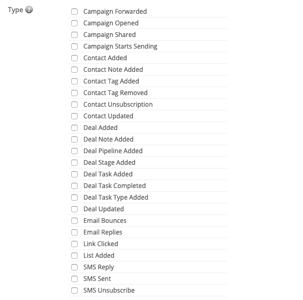The width and height of the screenshot is (303, 300).
Task: Tick the Deal Task Completed box
Action: [x=74, y=186]
